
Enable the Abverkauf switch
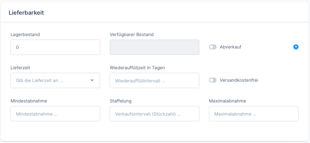213,47
